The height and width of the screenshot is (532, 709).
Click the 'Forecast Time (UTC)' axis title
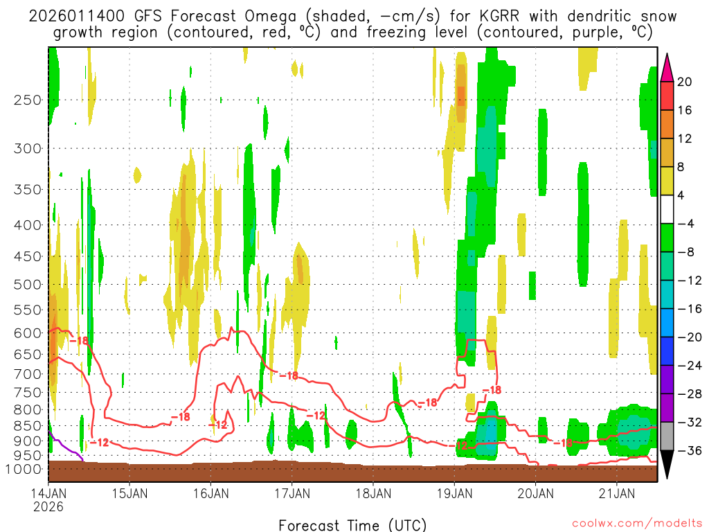352,525
